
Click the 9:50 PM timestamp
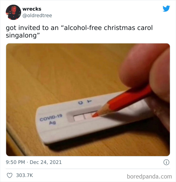tap(15, 162)
